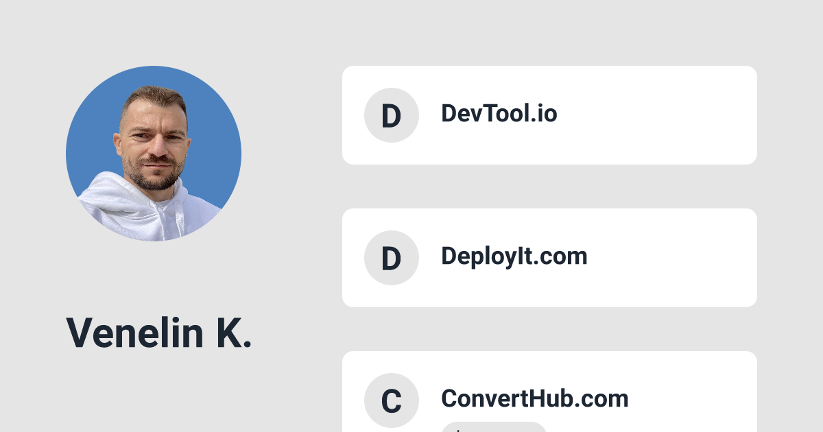This screenshot has height=432, width=823.
Task: Open the ConvertHub.com project title
Action: click(x=534, y=398)
